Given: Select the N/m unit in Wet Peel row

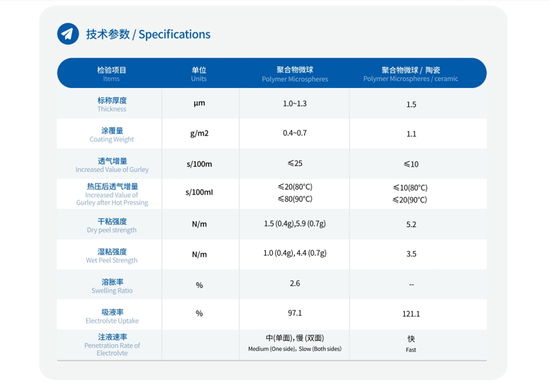Looking at the screenshot, I should [199, 254].
